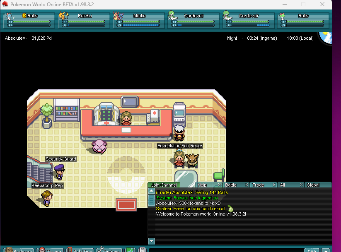The image size is (341, 252).
Task: Click the up-arrow button beside Say
Action: 326,250
